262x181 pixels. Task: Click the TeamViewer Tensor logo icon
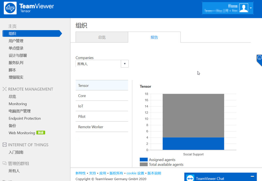10,8
